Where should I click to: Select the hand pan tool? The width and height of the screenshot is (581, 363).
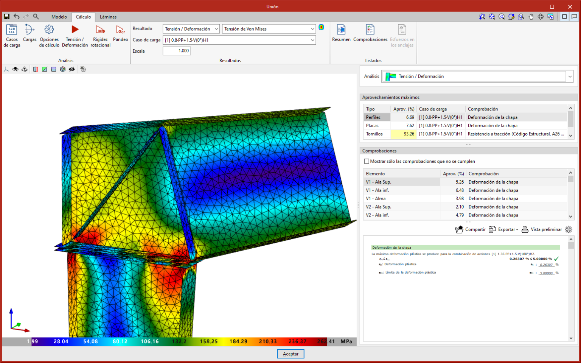[x=531, y=17]
